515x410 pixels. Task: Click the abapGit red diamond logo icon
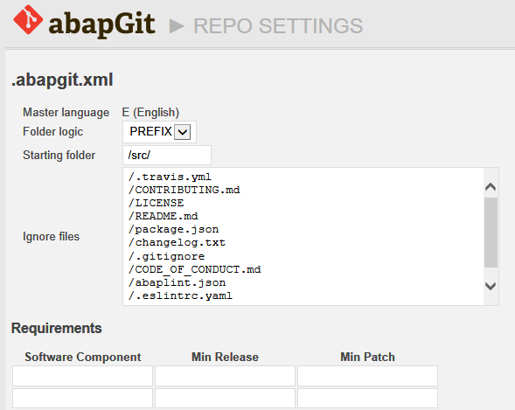(28, 20)
